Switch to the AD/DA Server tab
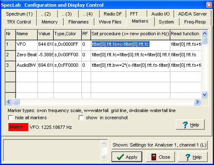Screen dimensions: 214x165 point(193,14)
